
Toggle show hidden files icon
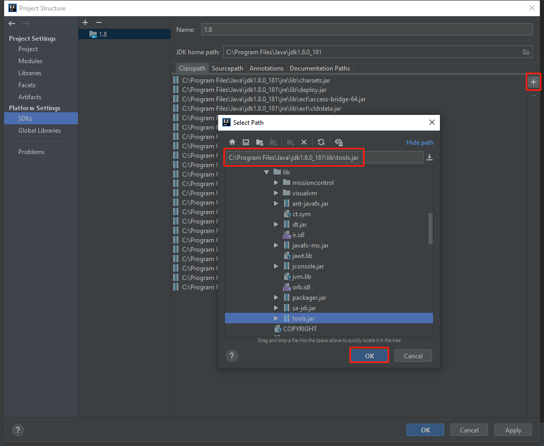point(338,143)
